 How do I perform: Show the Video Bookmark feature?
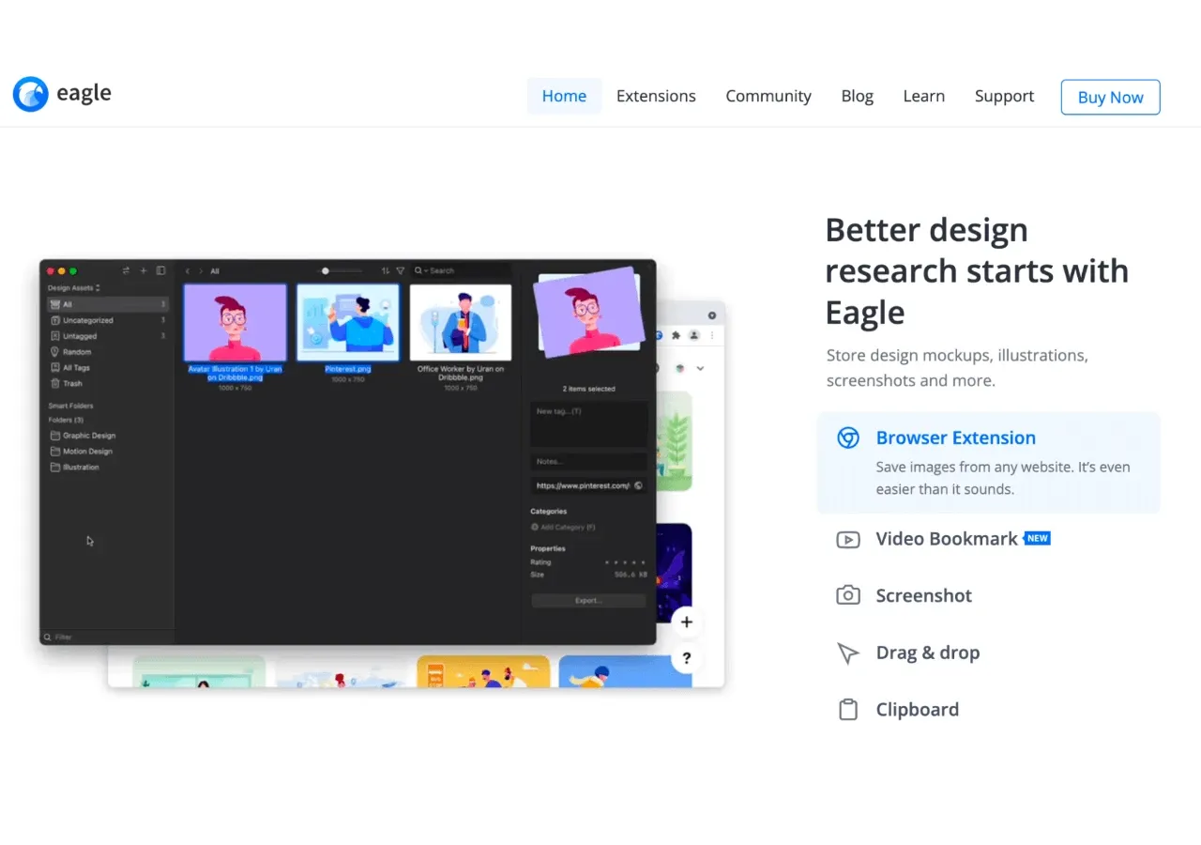click(x=947, y=539)
